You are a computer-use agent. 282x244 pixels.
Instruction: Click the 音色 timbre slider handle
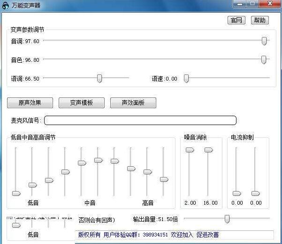click(264, 59)
